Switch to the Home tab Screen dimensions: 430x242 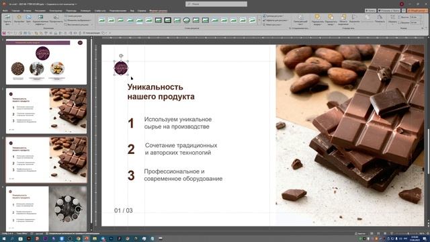point(15,11)
